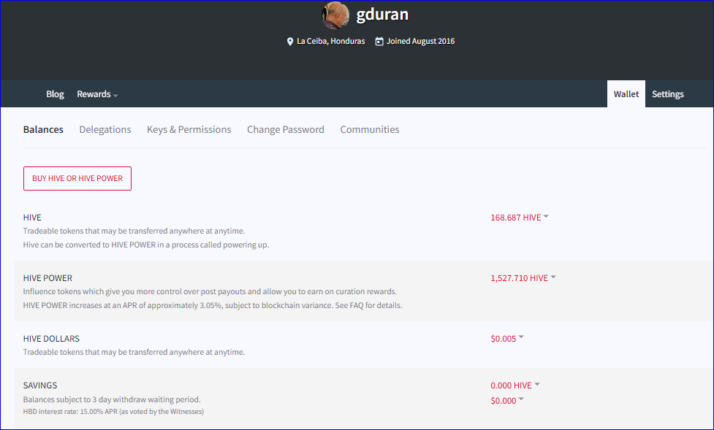Click the Buy Hive or Hive Power button
This screenshot has height=430, width=714.
pos(77,178)
